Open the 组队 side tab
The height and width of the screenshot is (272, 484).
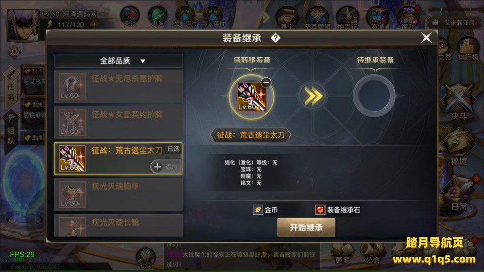pyautogui.click(x=11, y=135)
